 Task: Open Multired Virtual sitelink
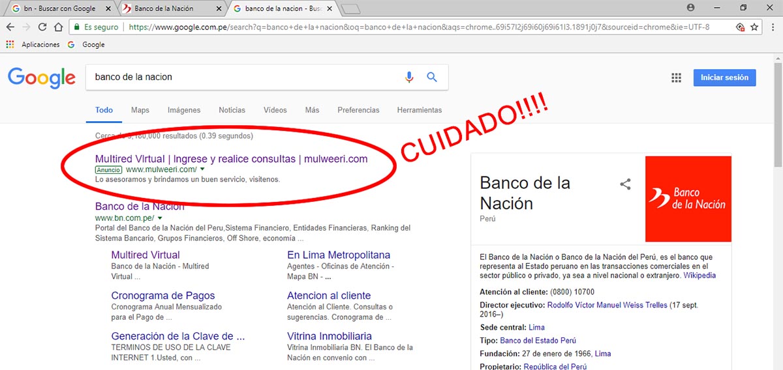coord(146,255)
